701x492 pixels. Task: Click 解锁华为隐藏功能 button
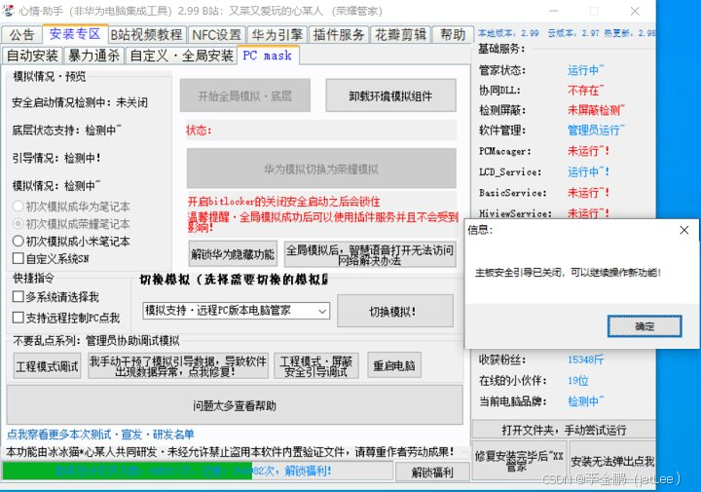coord(233,254)
